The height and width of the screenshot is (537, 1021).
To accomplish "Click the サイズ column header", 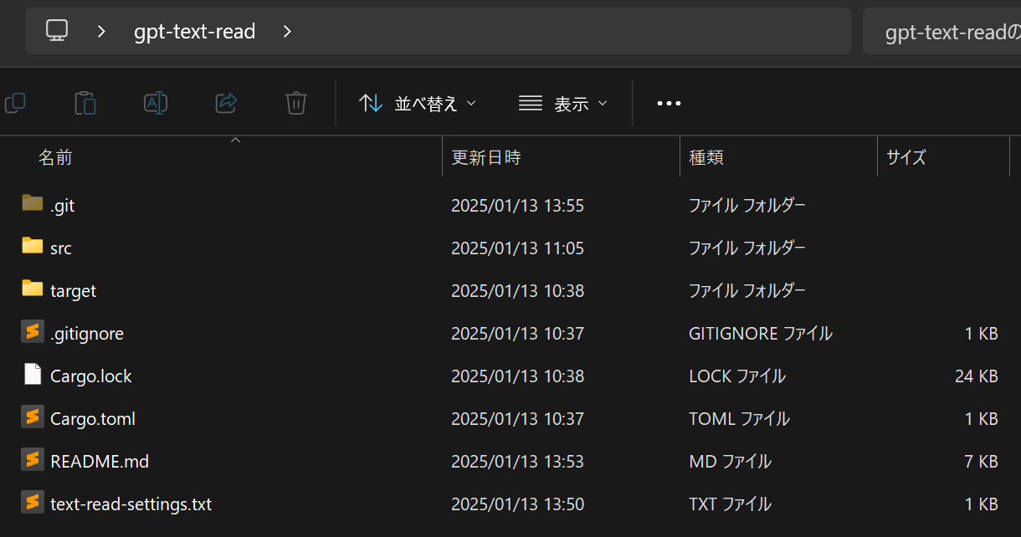I will 906,157.
